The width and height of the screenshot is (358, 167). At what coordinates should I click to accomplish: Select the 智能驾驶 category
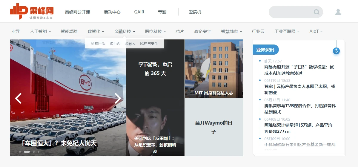(x=69, y=31)
